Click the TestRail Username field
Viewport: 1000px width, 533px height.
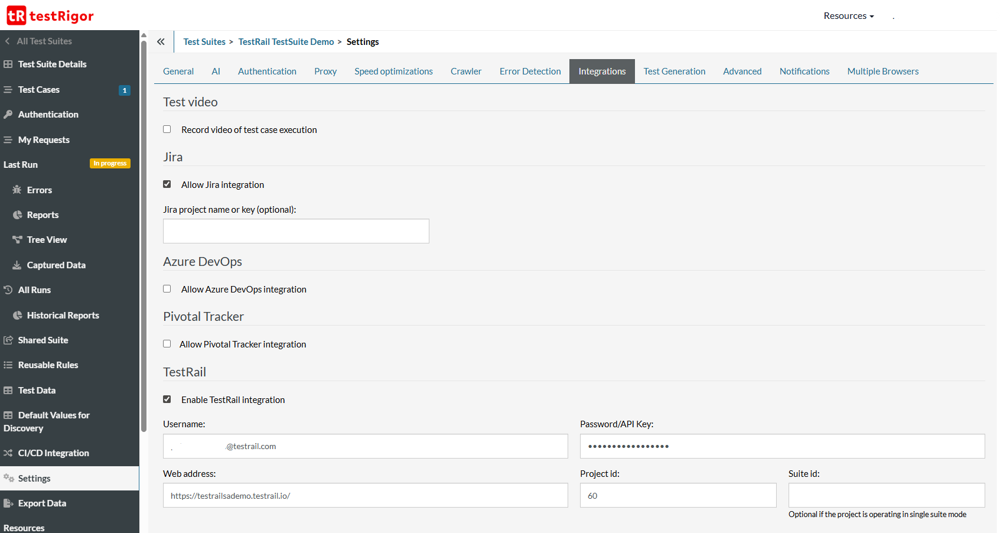(365, 446)
